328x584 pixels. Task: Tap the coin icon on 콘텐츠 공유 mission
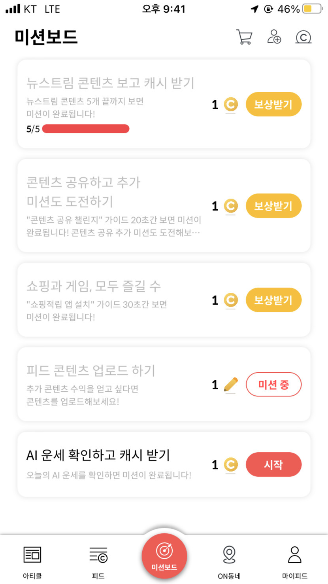[x=231, y=206]
